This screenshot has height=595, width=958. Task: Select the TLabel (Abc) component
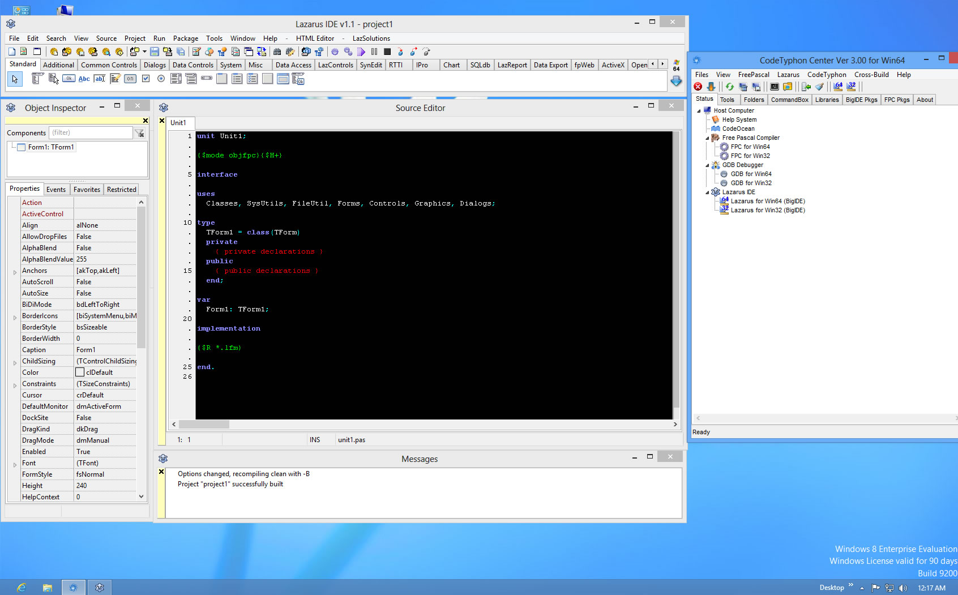84,79
